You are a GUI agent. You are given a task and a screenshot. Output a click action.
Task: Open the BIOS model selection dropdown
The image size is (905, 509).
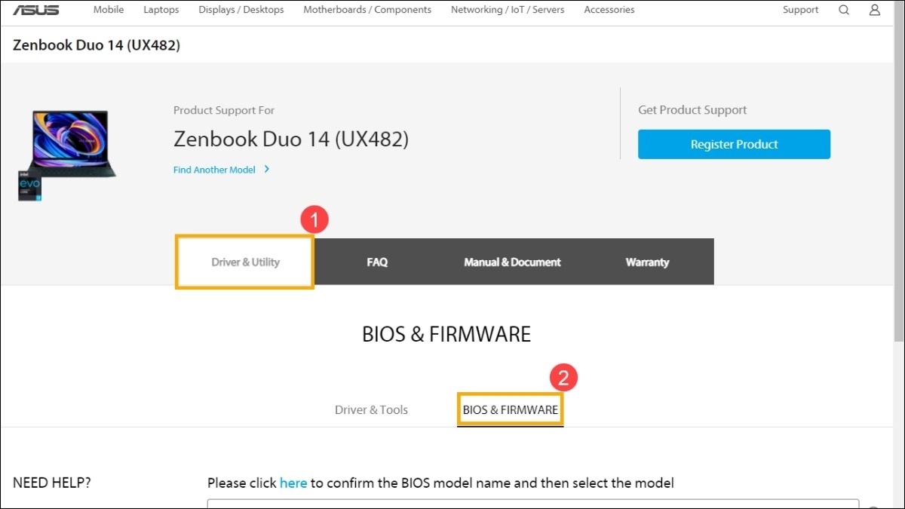533,504
